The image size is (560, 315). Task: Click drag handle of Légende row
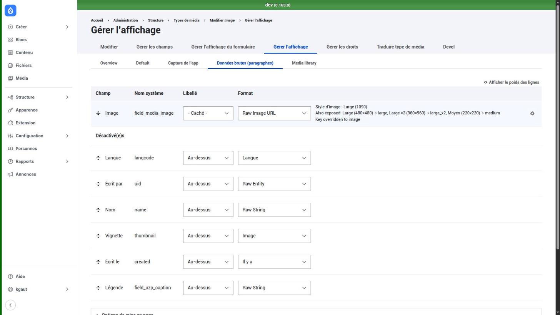98,288
